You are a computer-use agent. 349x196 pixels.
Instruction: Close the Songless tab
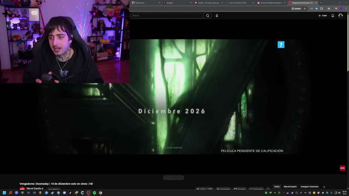click(x=191, y=3)
